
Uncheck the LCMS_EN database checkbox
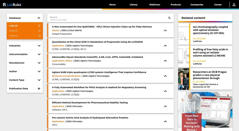(39, 26)
